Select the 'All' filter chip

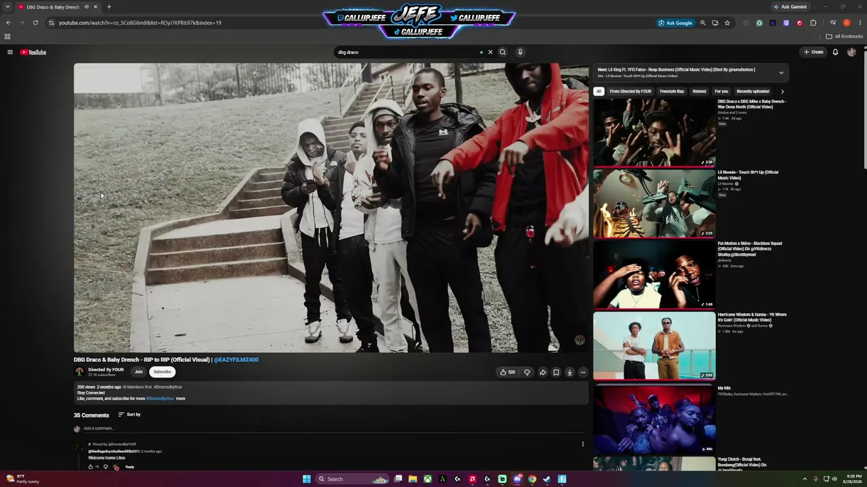point(599,91)
